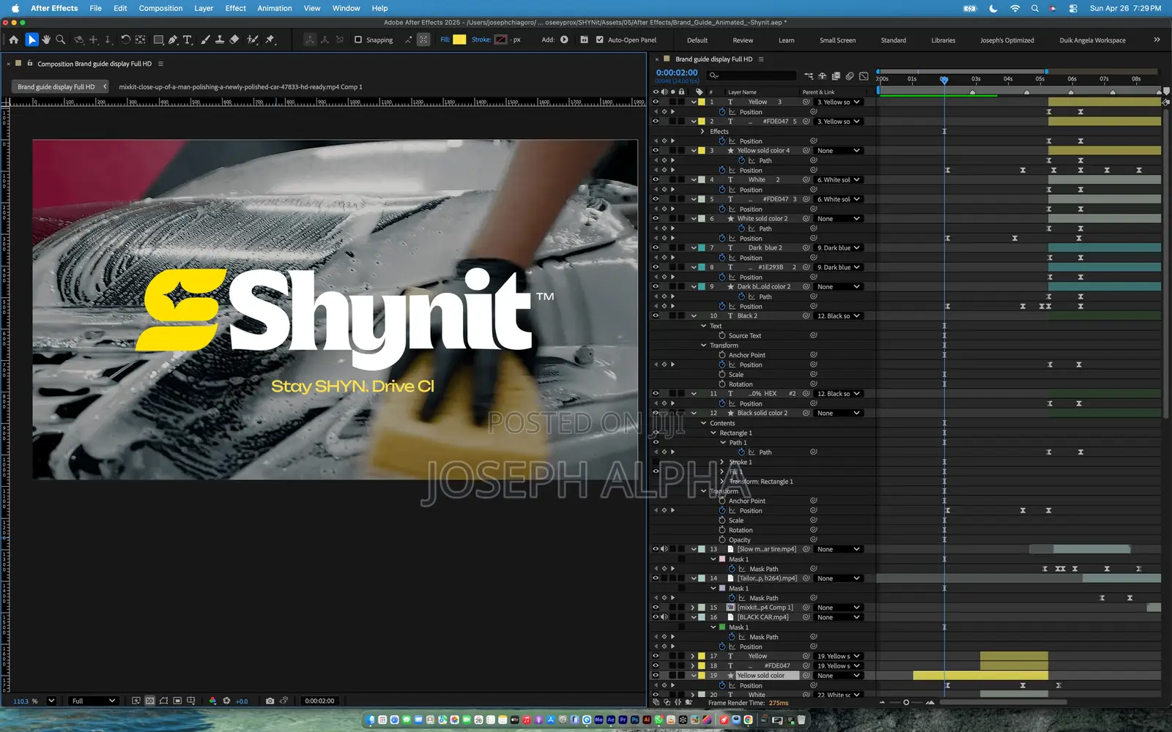The width and height of the screenshot is (1172, 732).
Task: Open the Show Channel color management icon
Action: (x=212, y=701)
